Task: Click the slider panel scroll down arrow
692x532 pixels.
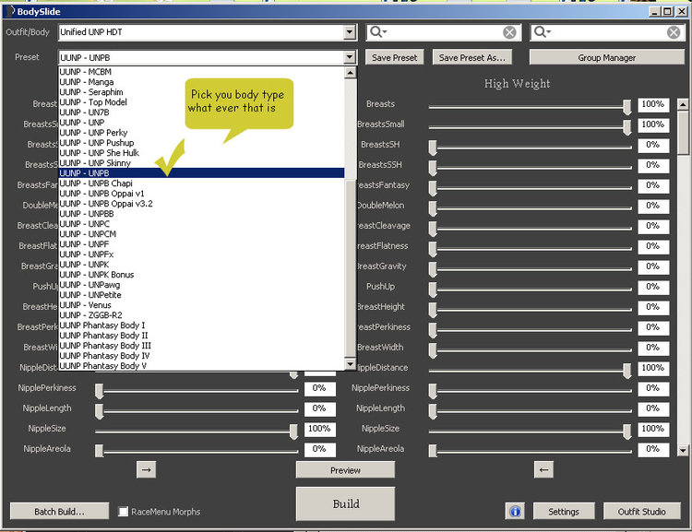Action: [x=683, y=450]
